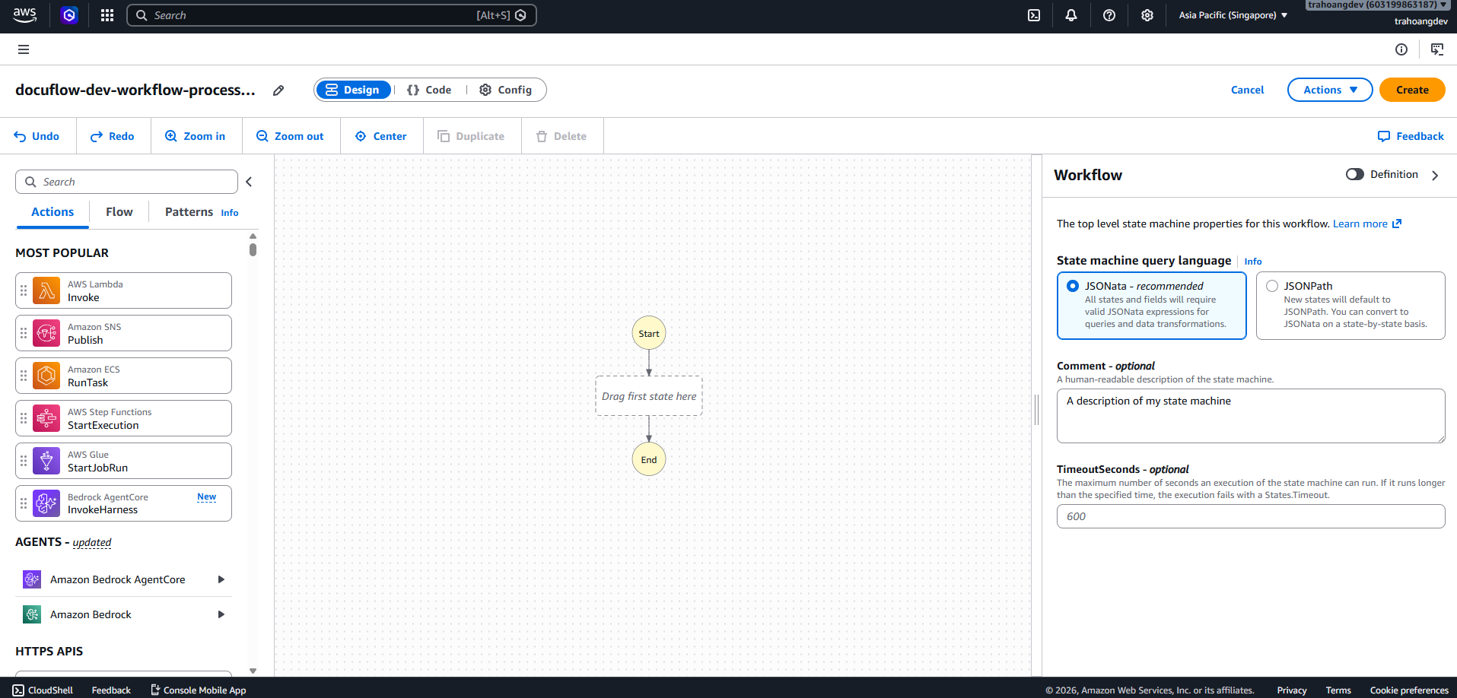1457x698 pixels.
Task: Open the Asia Pacific (Singapore) region dropdown
Action: (x=1233, y=15)
